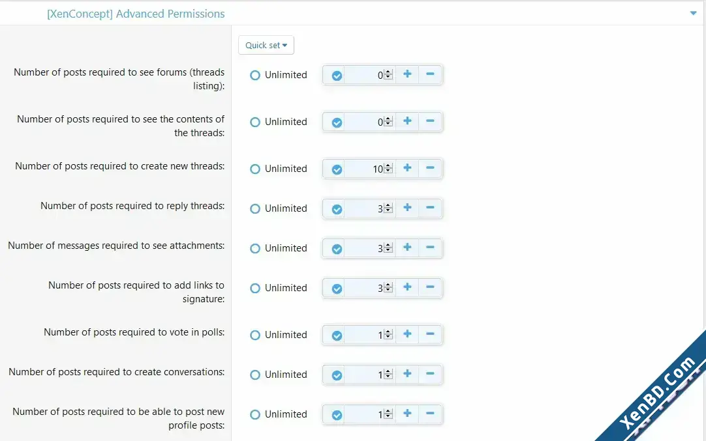Select Unlimited for create new threads

[x=255, y=169]
